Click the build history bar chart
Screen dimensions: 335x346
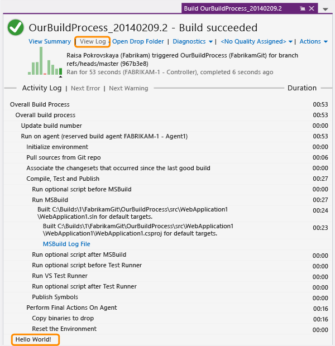click(45, 61)
